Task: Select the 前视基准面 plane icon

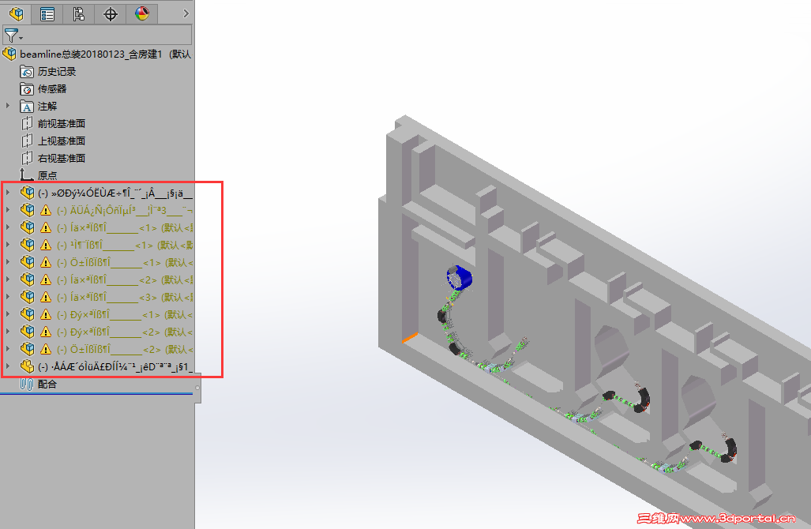Action: [27, 124]
